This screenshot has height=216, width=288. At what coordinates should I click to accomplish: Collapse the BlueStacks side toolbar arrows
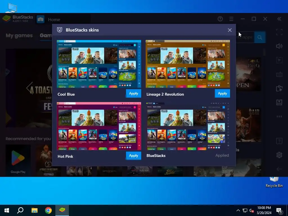click(x=279, y=19)
